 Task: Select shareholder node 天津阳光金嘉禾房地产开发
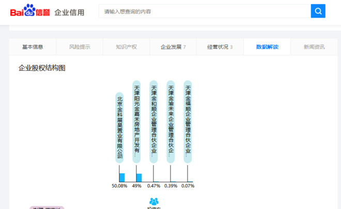coord(136,122)
